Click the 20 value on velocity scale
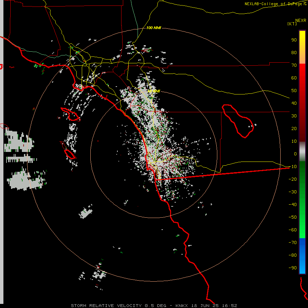The width and height of the screenshot is (308, 308). click(x=294, y=128)
